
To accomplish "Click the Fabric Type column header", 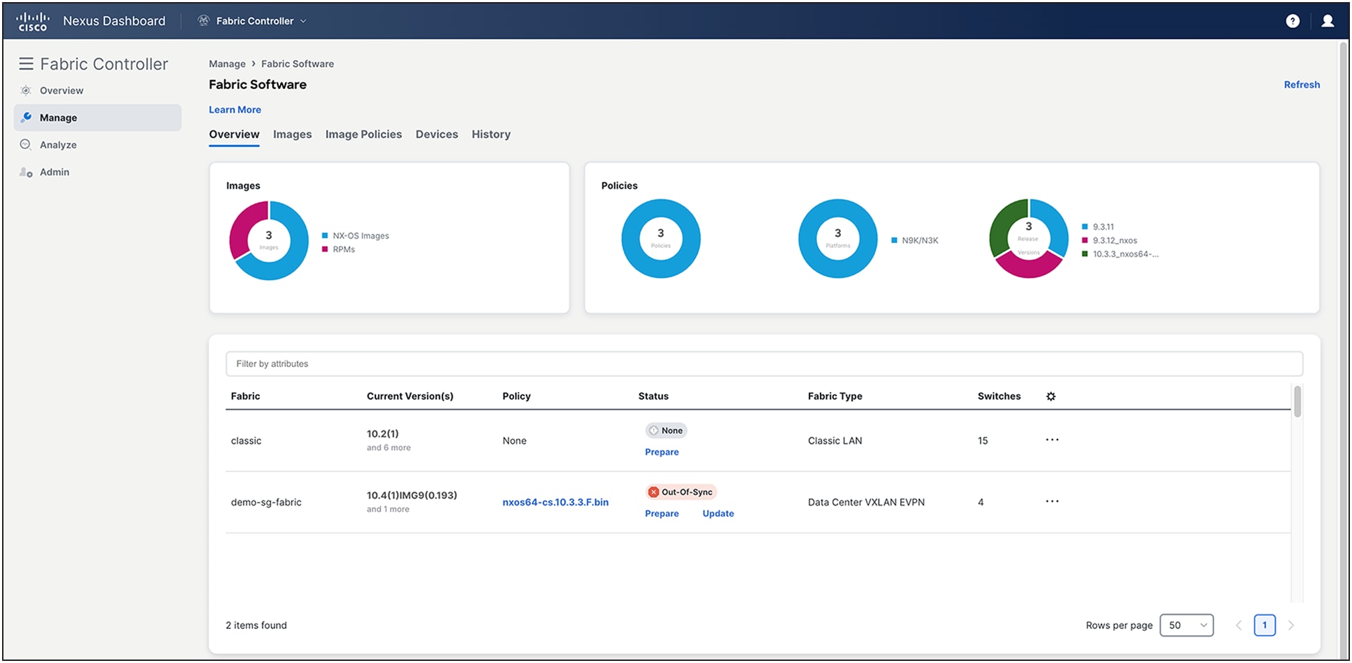I will (x=835, y=396).
